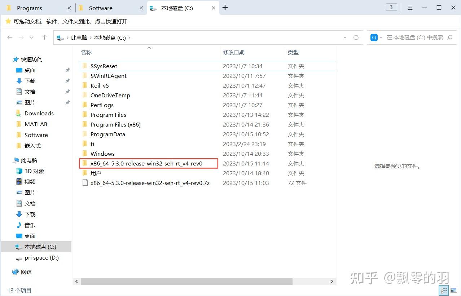Open the hamburger menu at top right
The width and height of the screenshot is (461, 296).
click(x=410, y=8)
